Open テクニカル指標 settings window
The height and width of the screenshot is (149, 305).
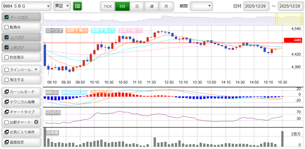tap(21, 102)
